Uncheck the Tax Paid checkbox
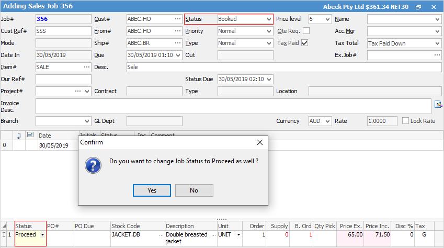Viewport: 444px width, 248px height. coord(305,43)
